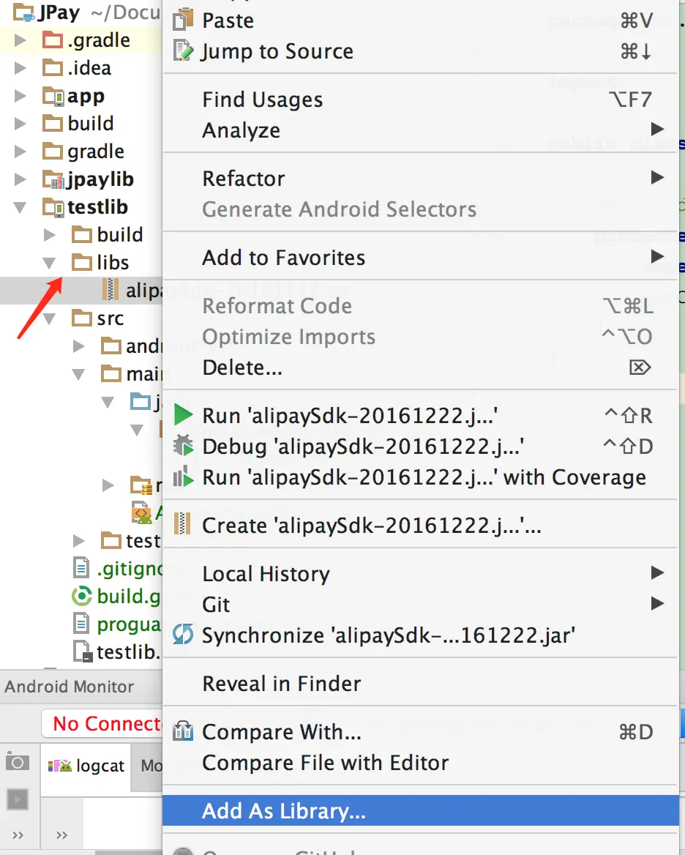
Task: Expand the build folder inside testlib
Action: [50, 234]
